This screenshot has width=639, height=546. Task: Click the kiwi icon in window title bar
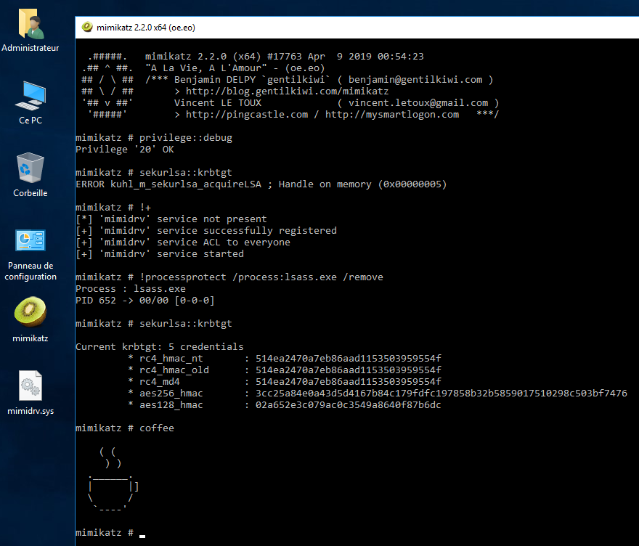(x=87, y=28)
